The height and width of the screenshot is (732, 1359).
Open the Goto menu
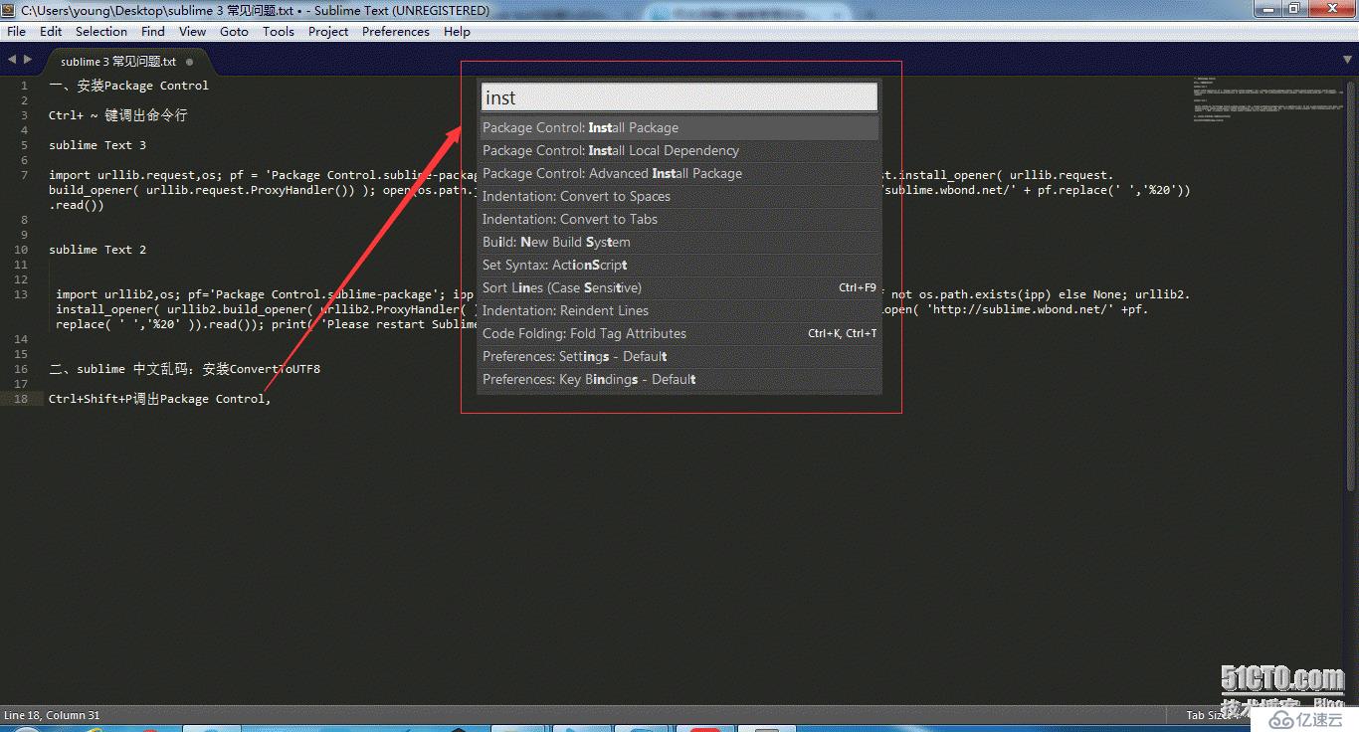pyautogui.click(x=234, y=32)
